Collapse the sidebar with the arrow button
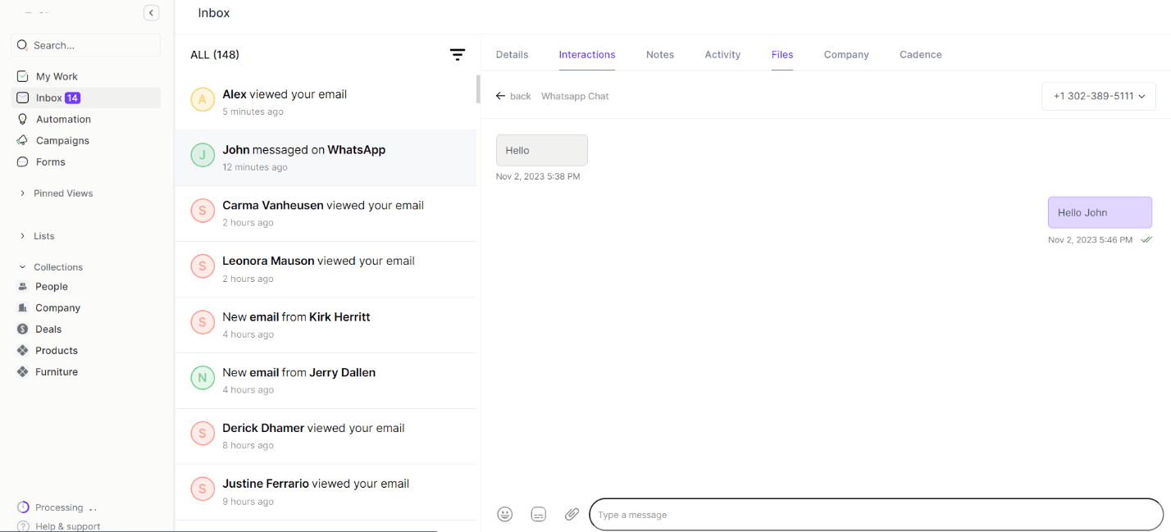This screenshot has height=532, width=1171. [x=151, y=12]
